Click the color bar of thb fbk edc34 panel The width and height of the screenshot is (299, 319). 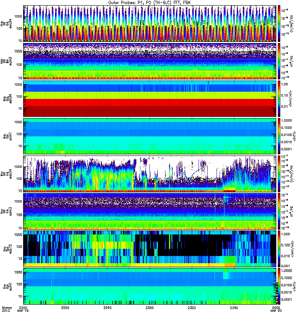(x=280, y=98)
